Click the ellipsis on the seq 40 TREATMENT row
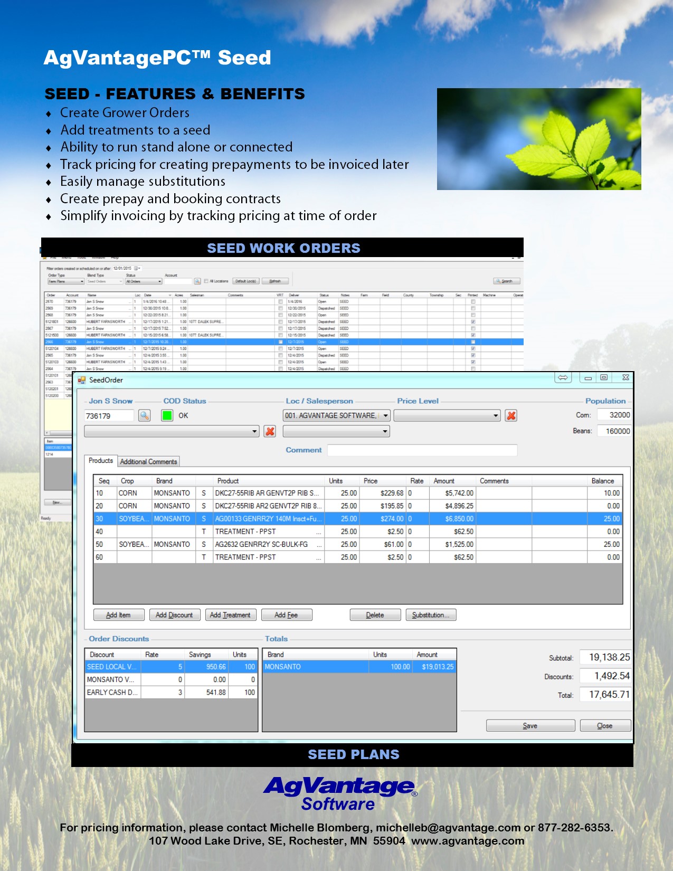The width and height of the screenshot is (673, 871). pyautogui.click(x=319, y=532)
